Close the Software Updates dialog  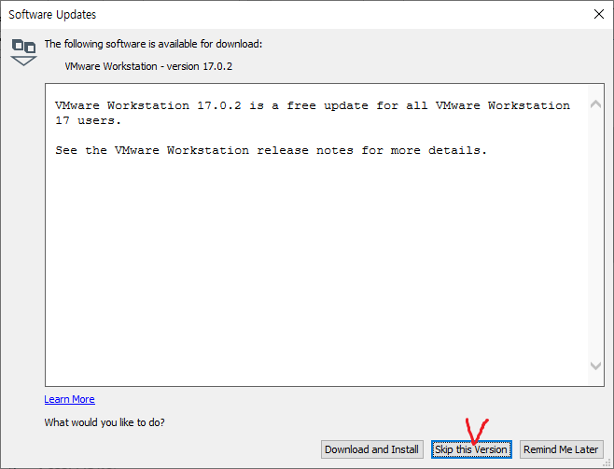(x=598, y=15)
